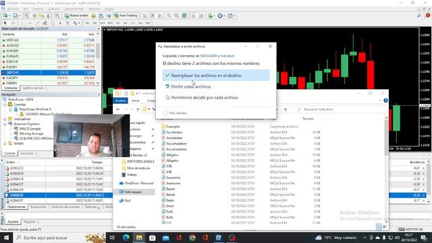Select the H1 timeframe button
Viewport: 432px width, 243px height.
pos(117,23)
